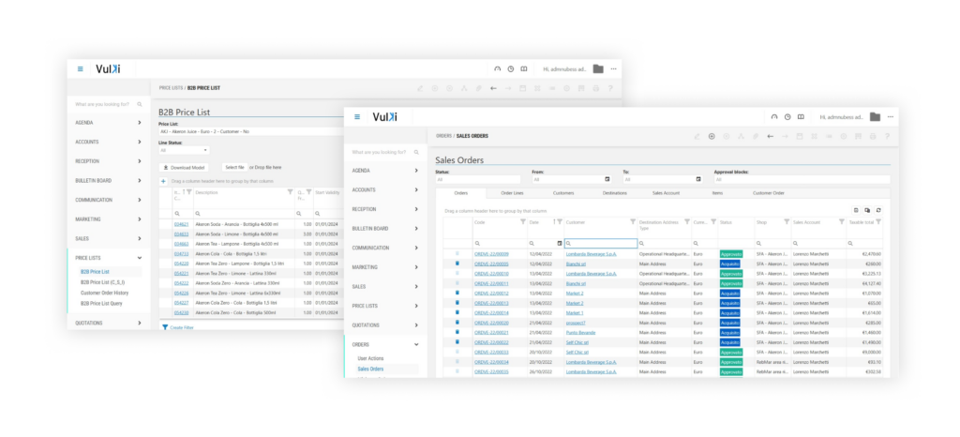Click the clock icon in Sales Orders header
The image size is (960, 437).
787,117
